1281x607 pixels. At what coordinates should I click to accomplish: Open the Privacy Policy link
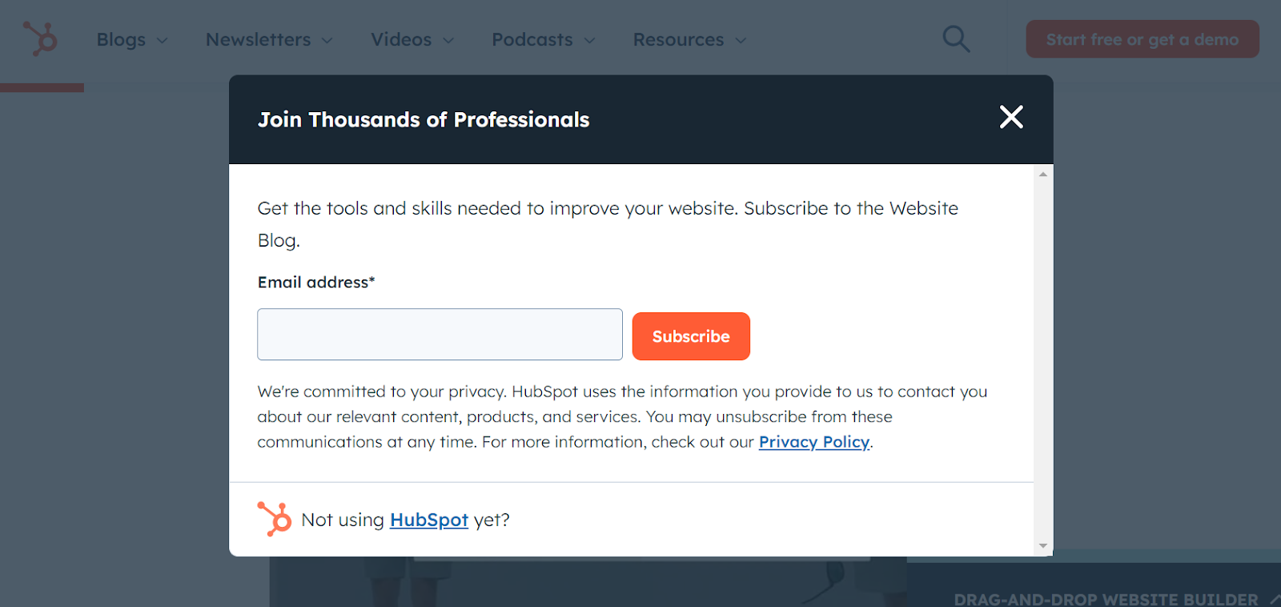pyautogui.click(x=813, y=442)
